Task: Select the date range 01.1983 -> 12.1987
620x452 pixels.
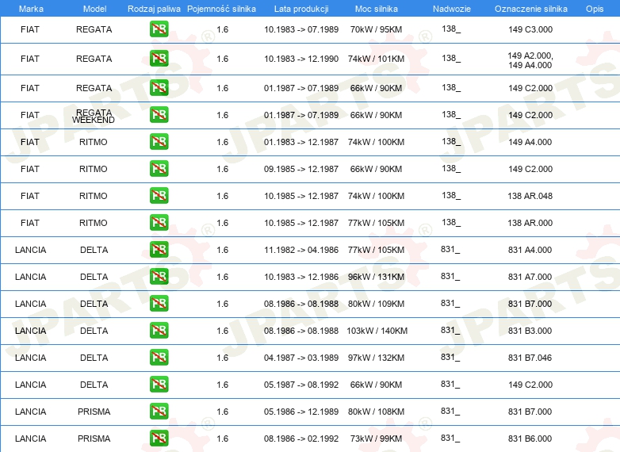Action: pos(301,142)
